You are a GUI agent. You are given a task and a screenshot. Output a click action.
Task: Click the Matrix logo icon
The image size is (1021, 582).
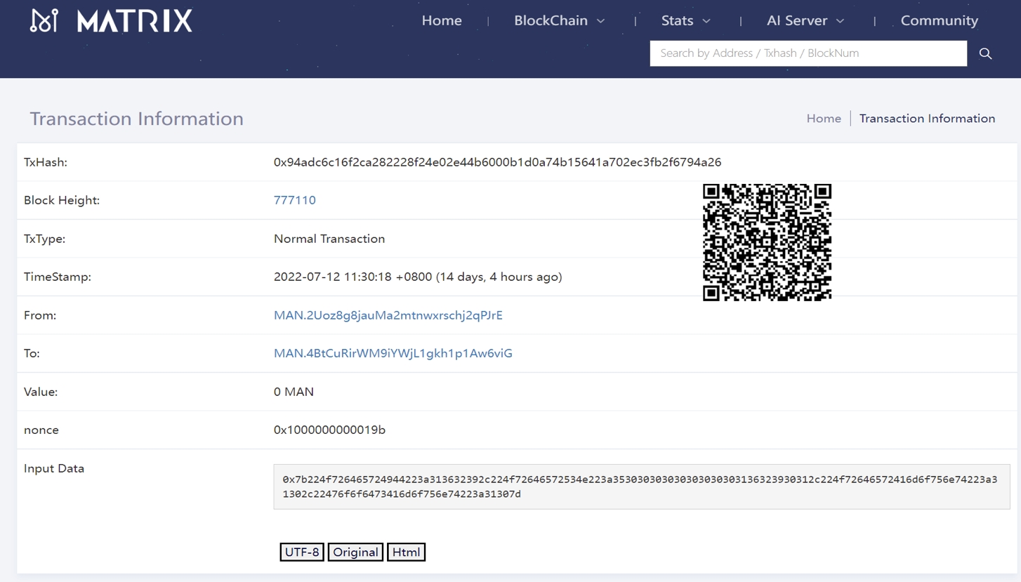point(44,21)
